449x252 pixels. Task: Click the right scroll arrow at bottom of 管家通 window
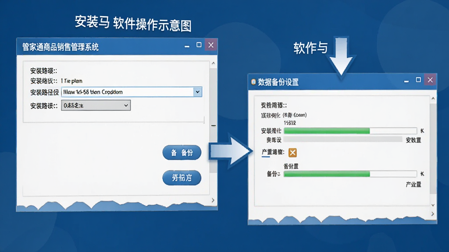pos(213,200)
